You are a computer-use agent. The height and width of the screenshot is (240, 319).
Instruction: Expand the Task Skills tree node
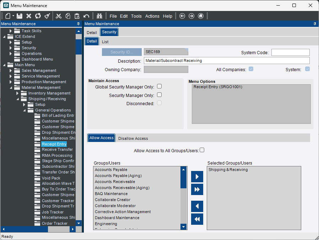tap(11, 31)
